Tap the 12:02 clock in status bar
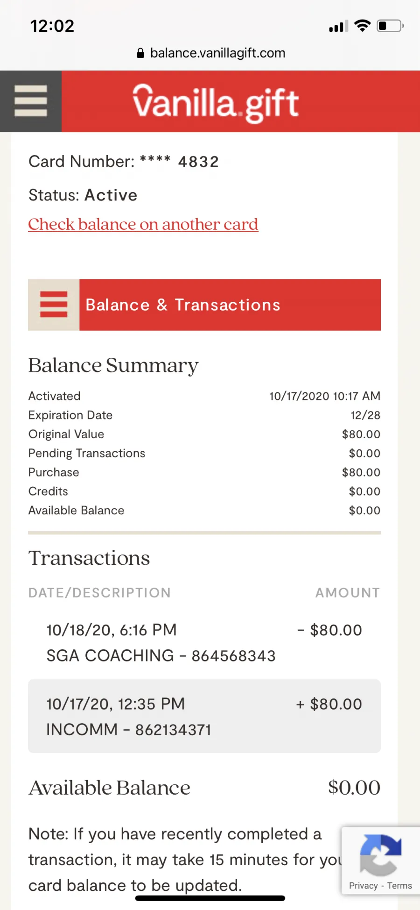The width and height of the screenshot is (420, 910). coord(52,26)
